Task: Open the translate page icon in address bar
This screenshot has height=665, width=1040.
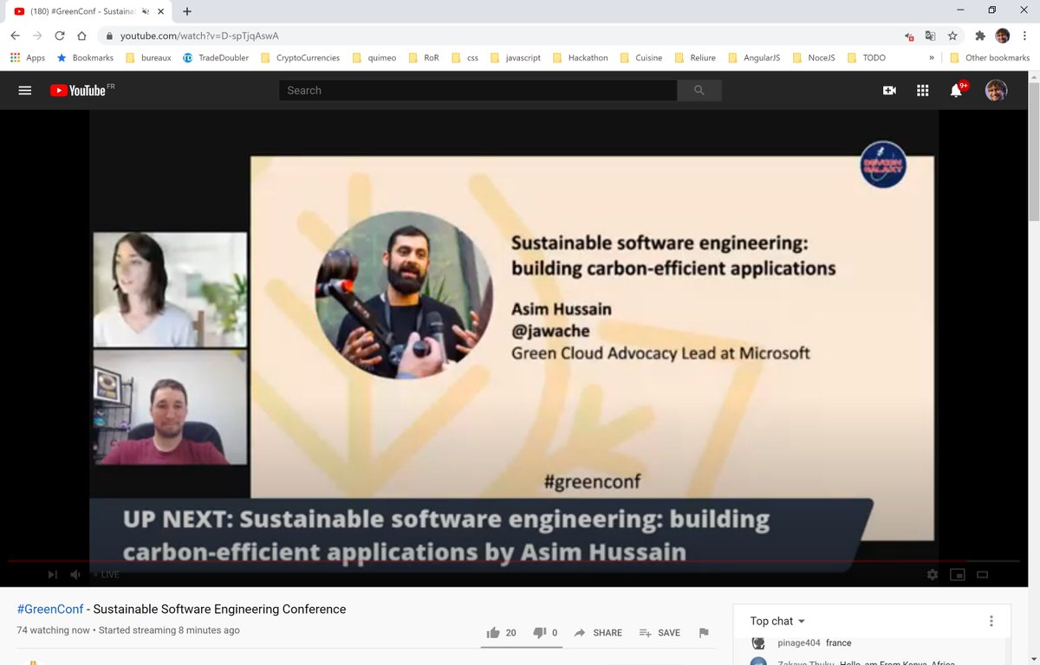Action: 931,36
